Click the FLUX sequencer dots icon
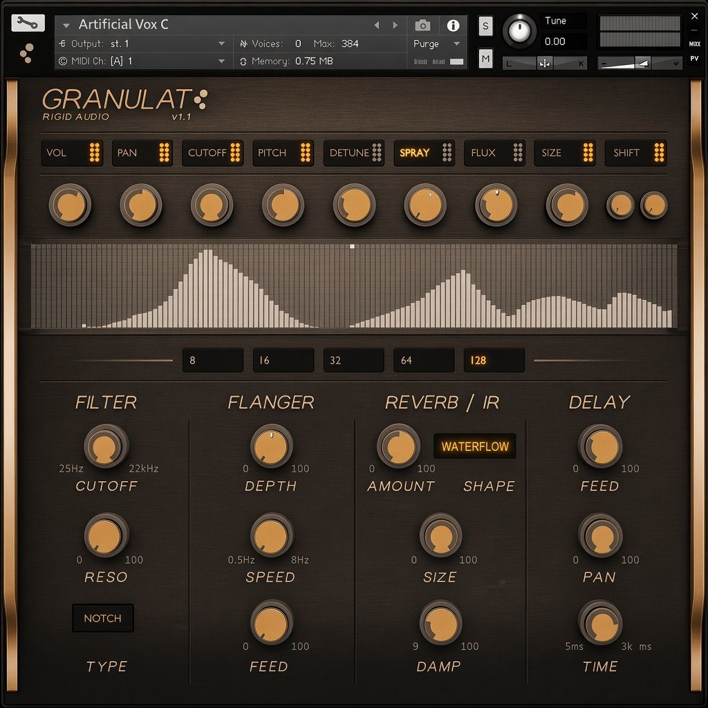The width and height of the screenshot is (708, 708). 518,153
